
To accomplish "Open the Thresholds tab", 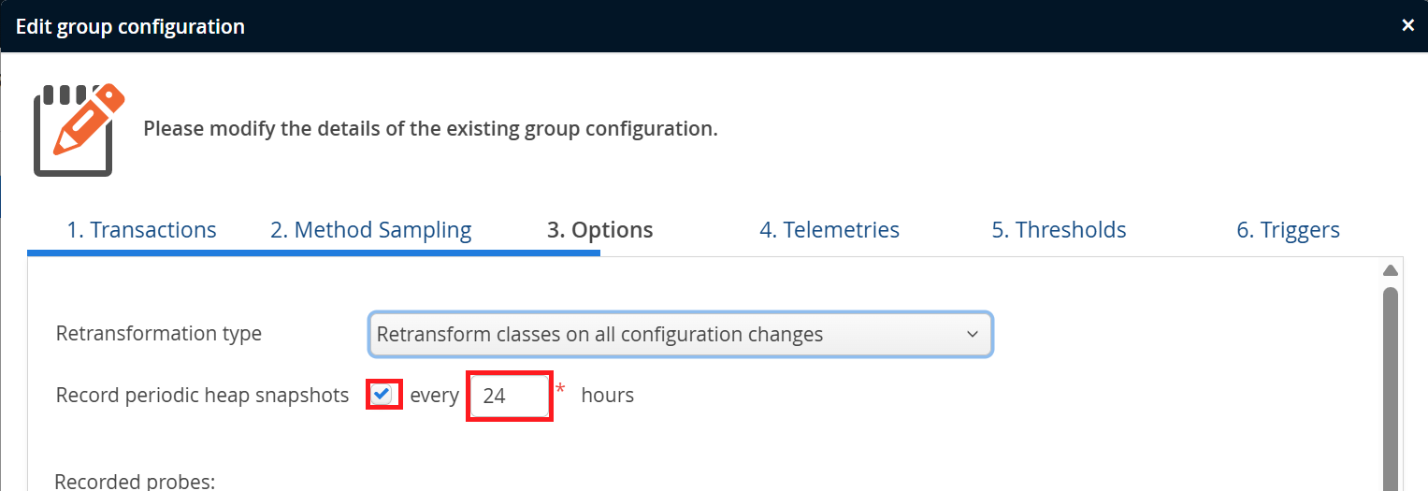I will (x=1059, y=230).
